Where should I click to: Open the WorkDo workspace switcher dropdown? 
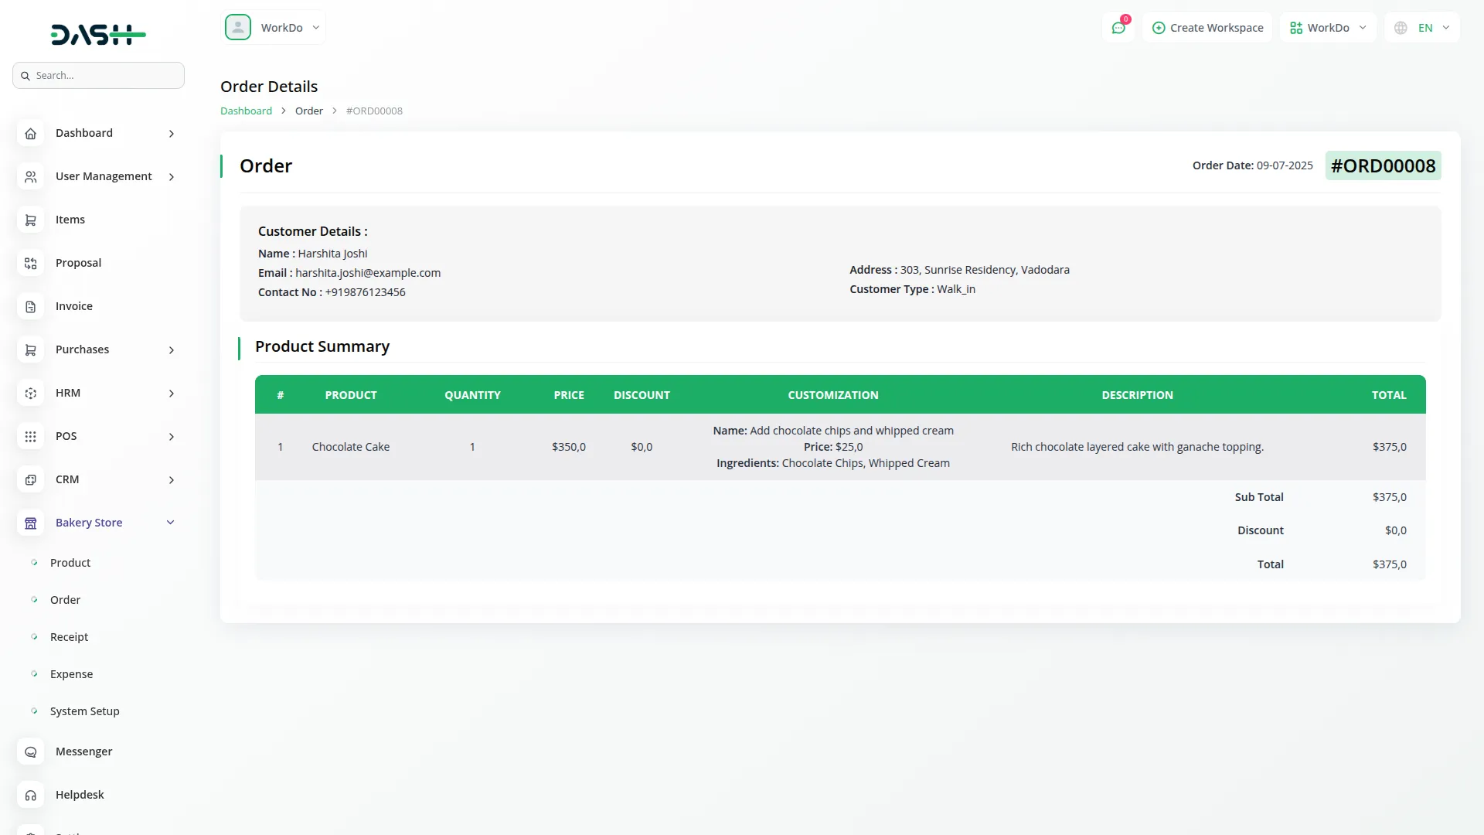click(1328, 28)
